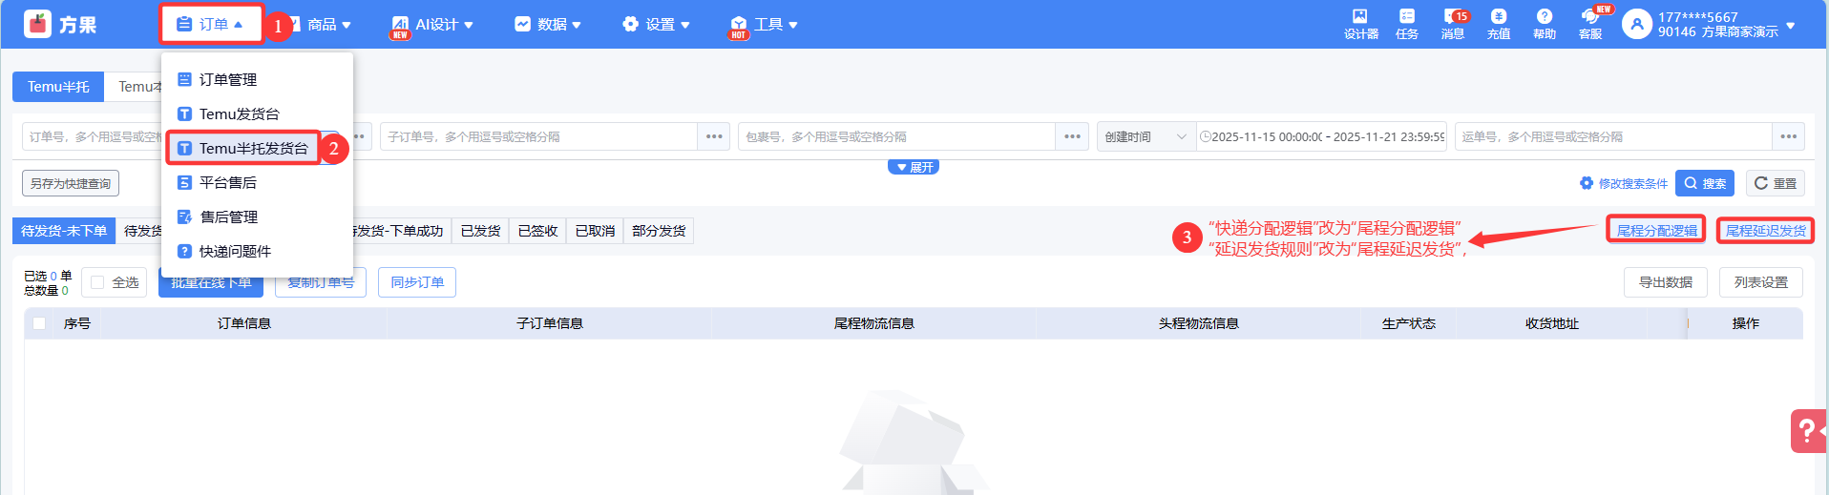Image resolution: width=1829 pixels, height=495 pixels.
Task: Expand the 创建时间 time-type dropdown
Action: click(1146, 136)
